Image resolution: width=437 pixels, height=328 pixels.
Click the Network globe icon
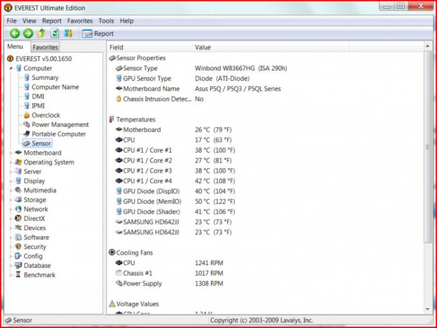click(x=19, y=209)
